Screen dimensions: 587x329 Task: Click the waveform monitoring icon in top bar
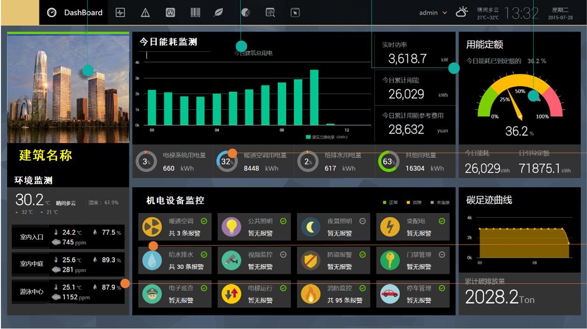point(120,13)
